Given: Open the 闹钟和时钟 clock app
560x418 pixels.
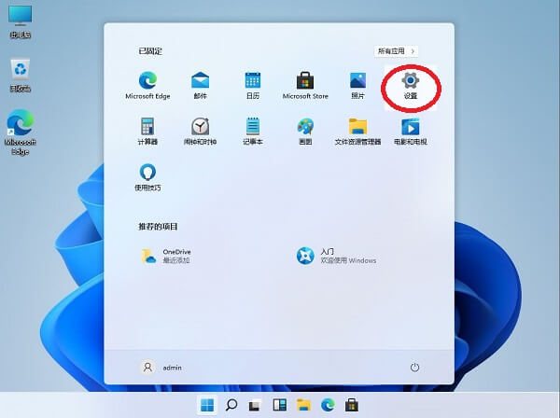Looking at the screenshot, I should (x=200, y=131).
